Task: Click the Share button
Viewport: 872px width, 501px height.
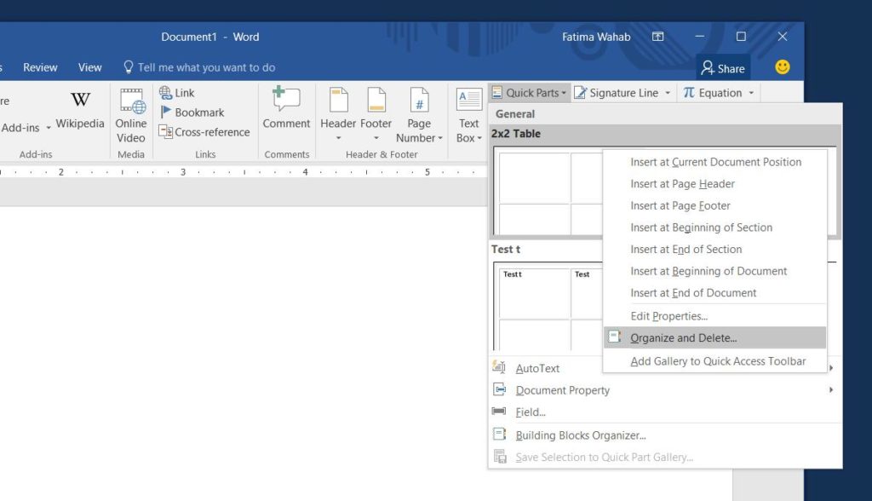Action: [722, 66]
